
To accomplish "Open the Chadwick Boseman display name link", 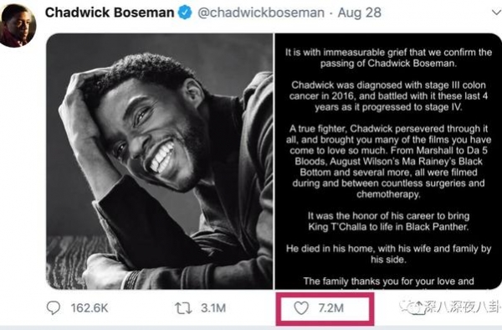I will 110,13.
